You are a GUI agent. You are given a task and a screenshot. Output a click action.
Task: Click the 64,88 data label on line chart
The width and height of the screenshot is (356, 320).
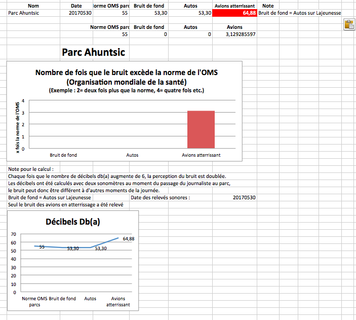click(x=128, y=238)
